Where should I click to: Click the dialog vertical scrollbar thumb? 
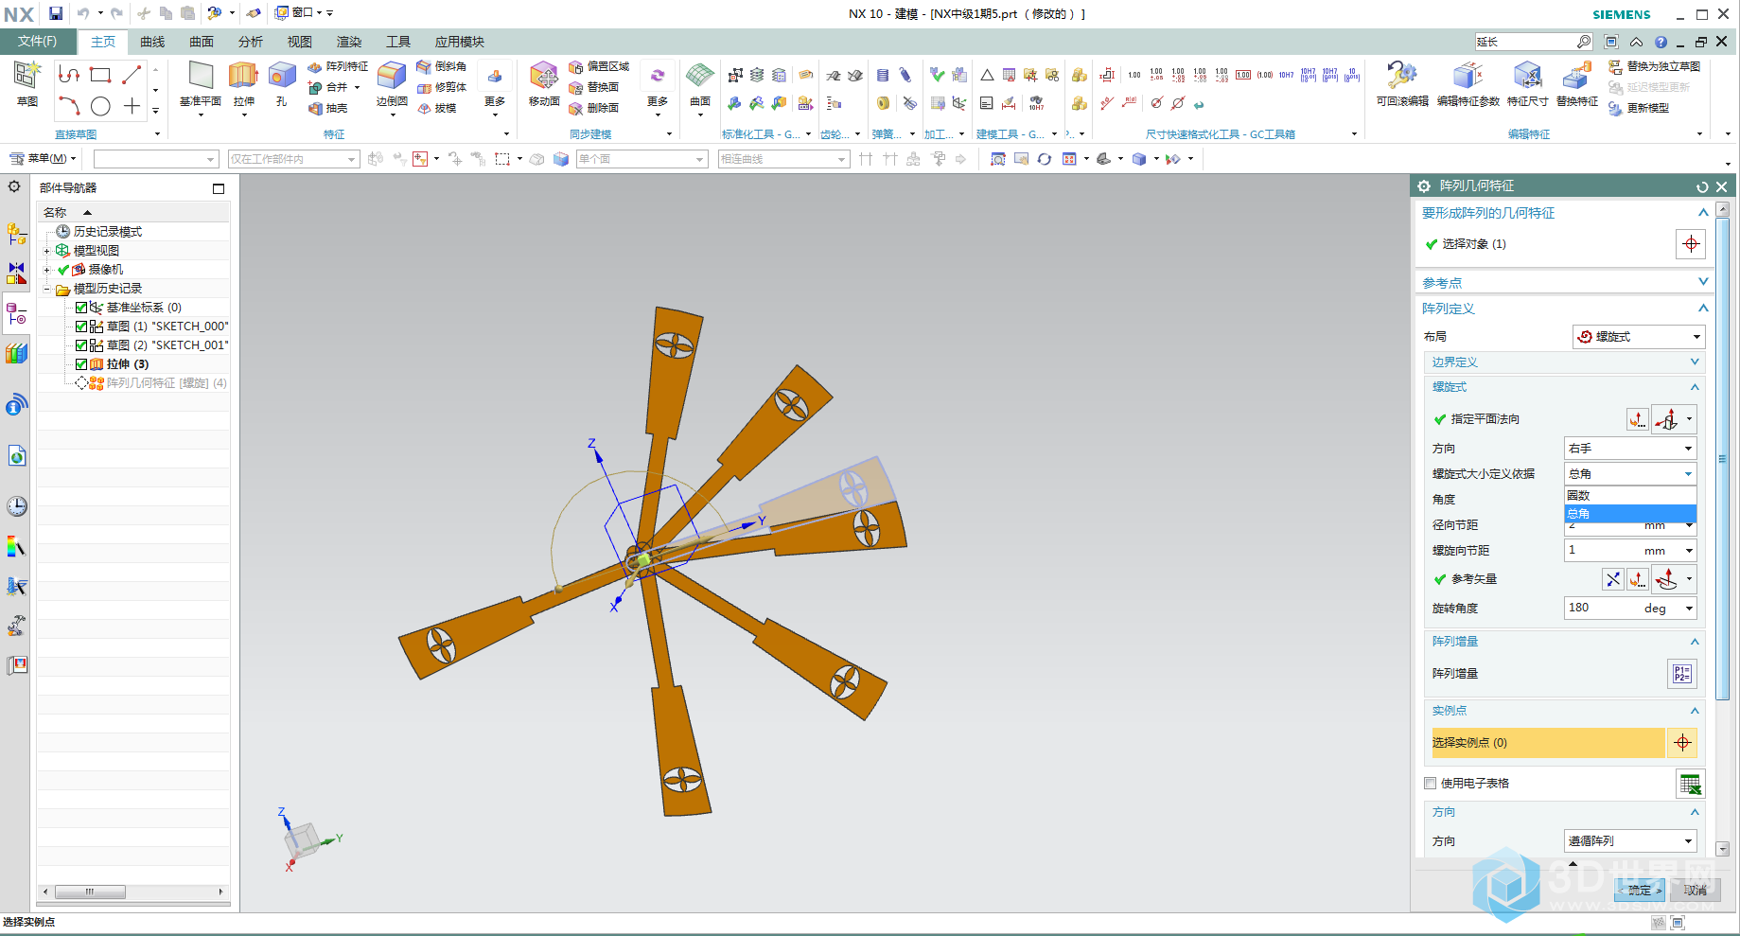(1722, 459)
